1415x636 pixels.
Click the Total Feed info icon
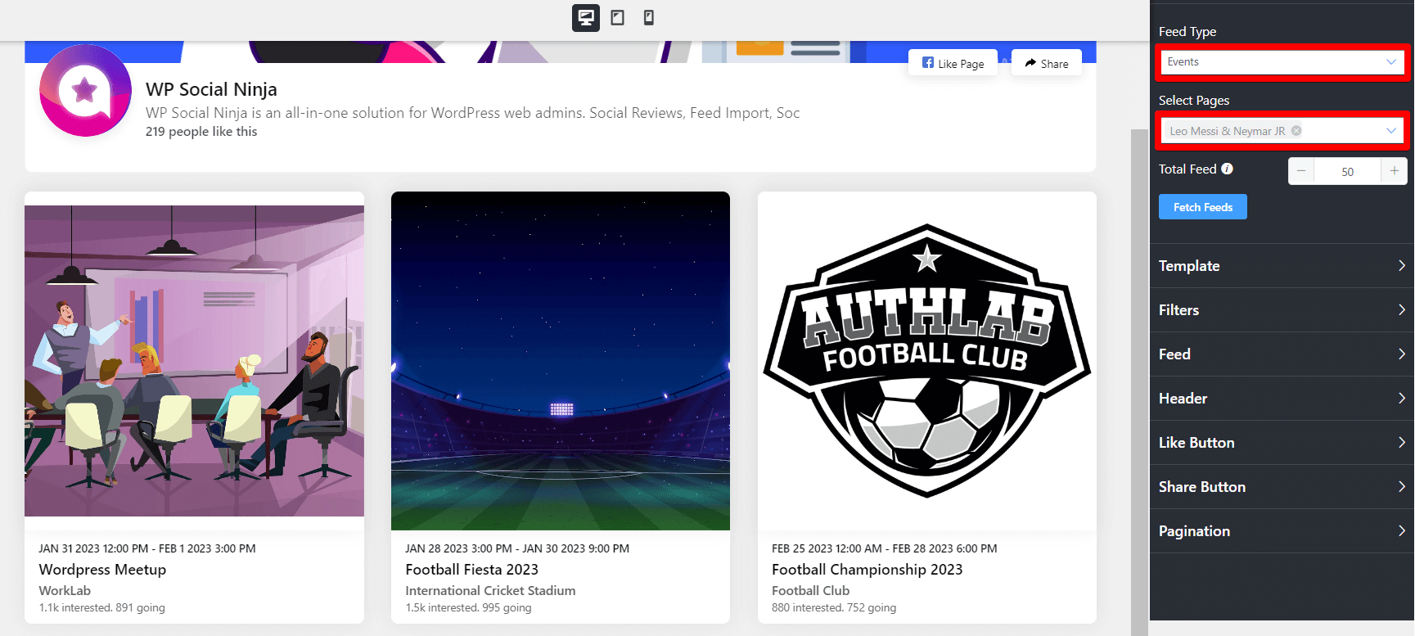tap(1226, 169)
